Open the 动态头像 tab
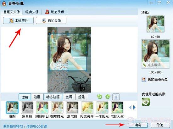Image resolution: width=173 pixels, height=129 pixels. point(55,12)
